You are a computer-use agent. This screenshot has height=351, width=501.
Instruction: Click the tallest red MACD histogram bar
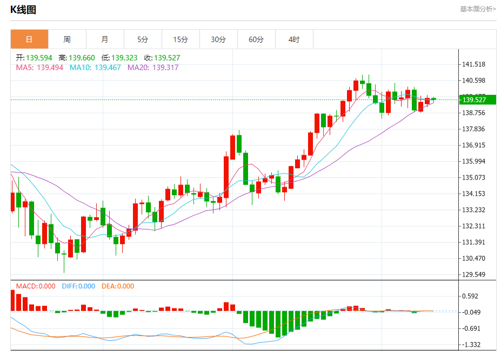pos(13,300)
